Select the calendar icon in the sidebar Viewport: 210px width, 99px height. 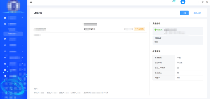point(5,39)
